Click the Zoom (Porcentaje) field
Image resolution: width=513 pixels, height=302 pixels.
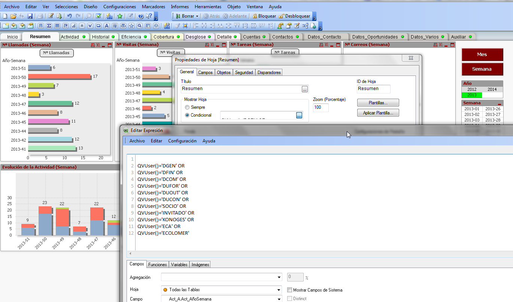click(321, 108)
